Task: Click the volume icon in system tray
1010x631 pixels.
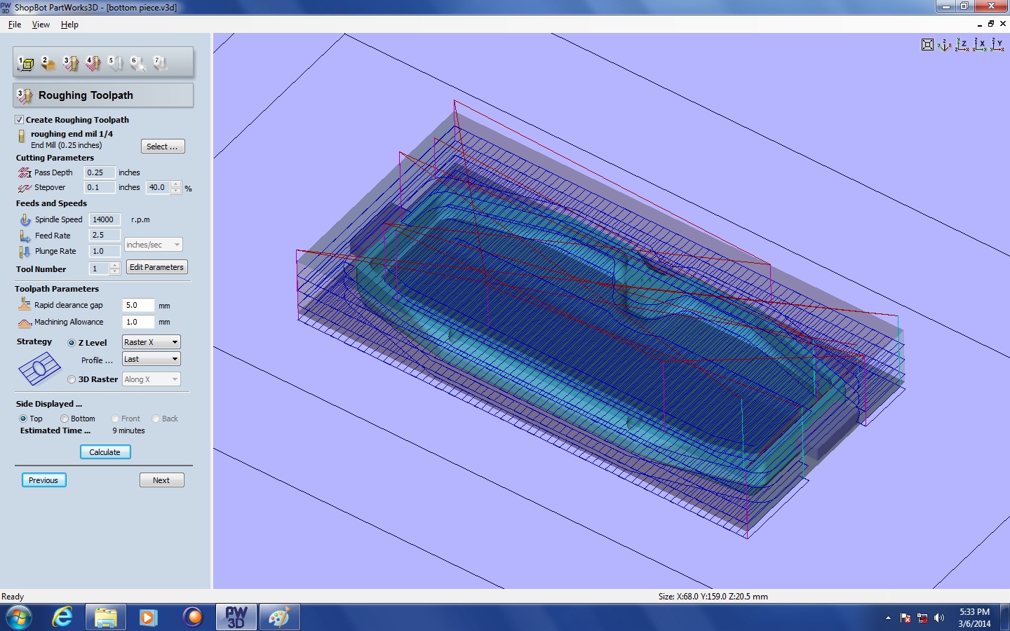Action: (939, 618)
